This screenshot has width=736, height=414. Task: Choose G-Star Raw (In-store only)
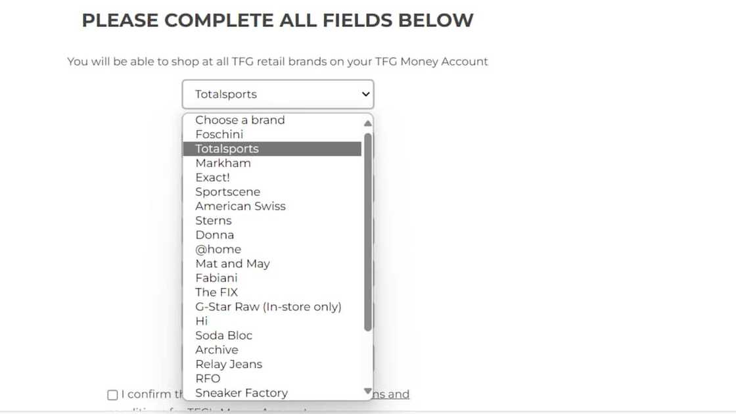tap(268, 307)
